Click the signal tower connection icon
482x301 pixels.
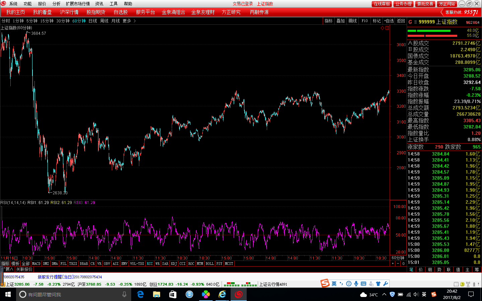coord(468,284)
